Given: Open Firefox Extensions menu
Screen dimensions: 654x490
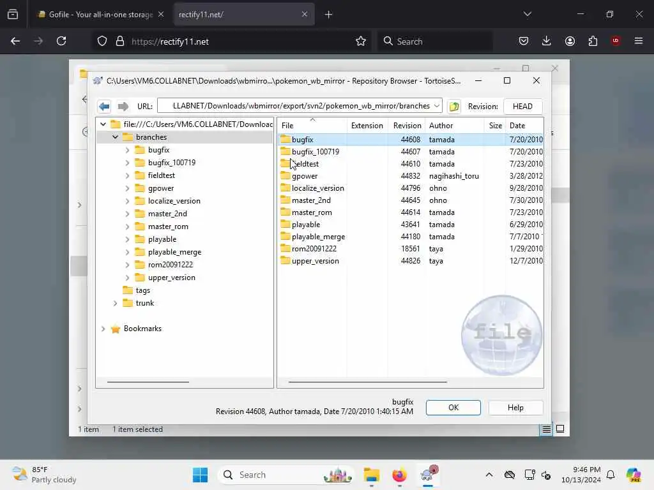Looking at the screenshot, I should pyautogui.click(x=593, y=41).
